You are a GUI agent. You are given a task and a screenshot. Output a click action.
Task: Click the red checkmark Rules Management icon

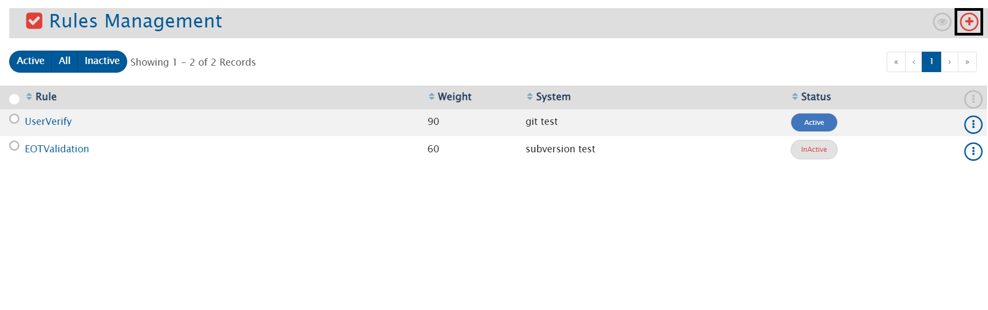34,21
